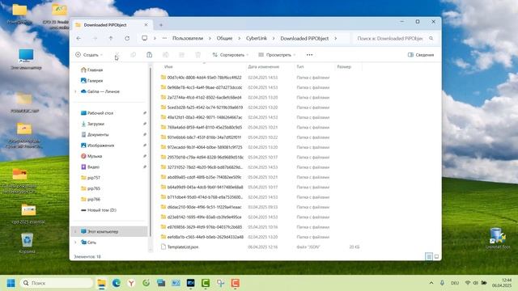
Task: Open chevron after Пользователи in breadcrumb
Action: pos(210,38)
